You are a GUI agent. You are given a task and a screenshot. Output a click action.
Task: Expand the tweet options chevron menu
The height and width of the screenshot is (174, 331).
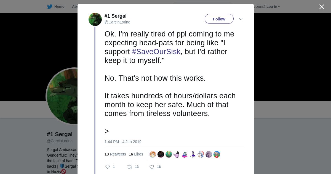click(x=241, y=19)
